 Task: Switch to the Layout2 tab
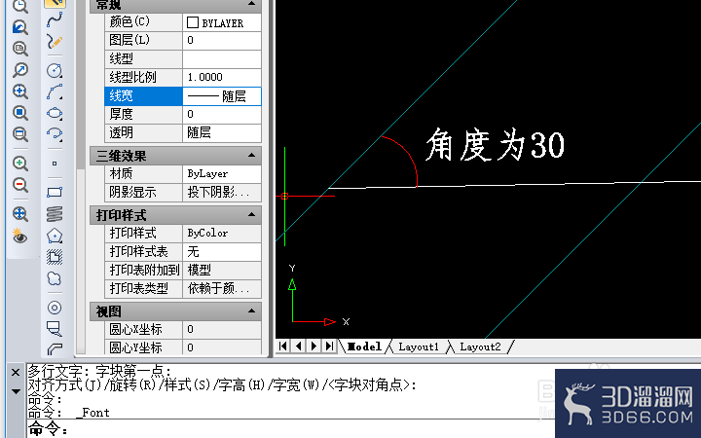coord(480,347)
